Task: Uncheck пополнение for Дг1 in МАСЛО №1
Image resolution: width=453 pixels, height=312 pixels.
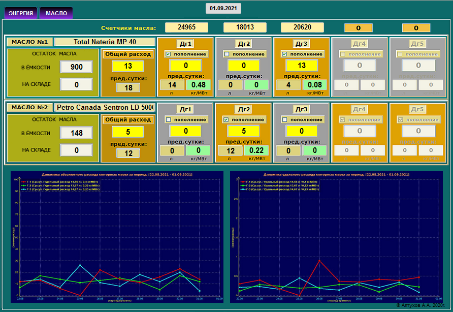Action: click(x=168, y=54)
